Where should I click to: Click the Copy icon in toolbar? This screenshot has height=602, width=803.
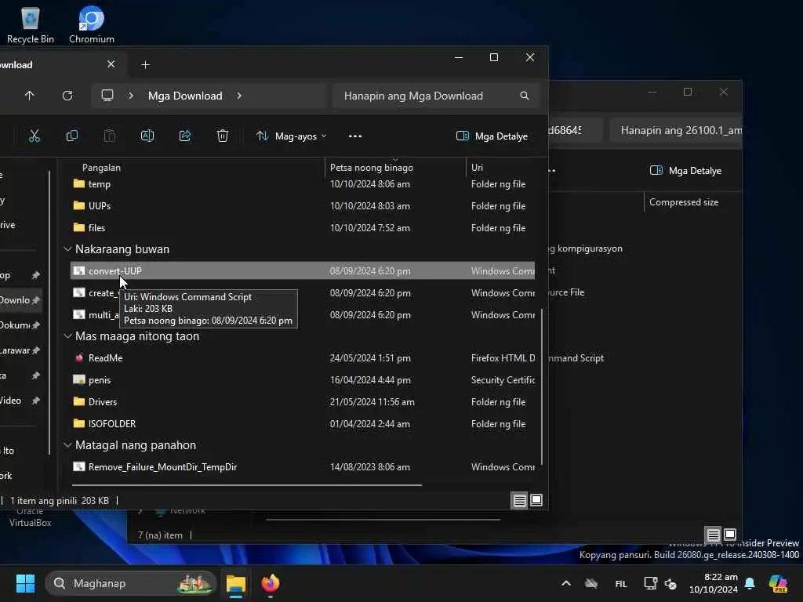(72, 136)
